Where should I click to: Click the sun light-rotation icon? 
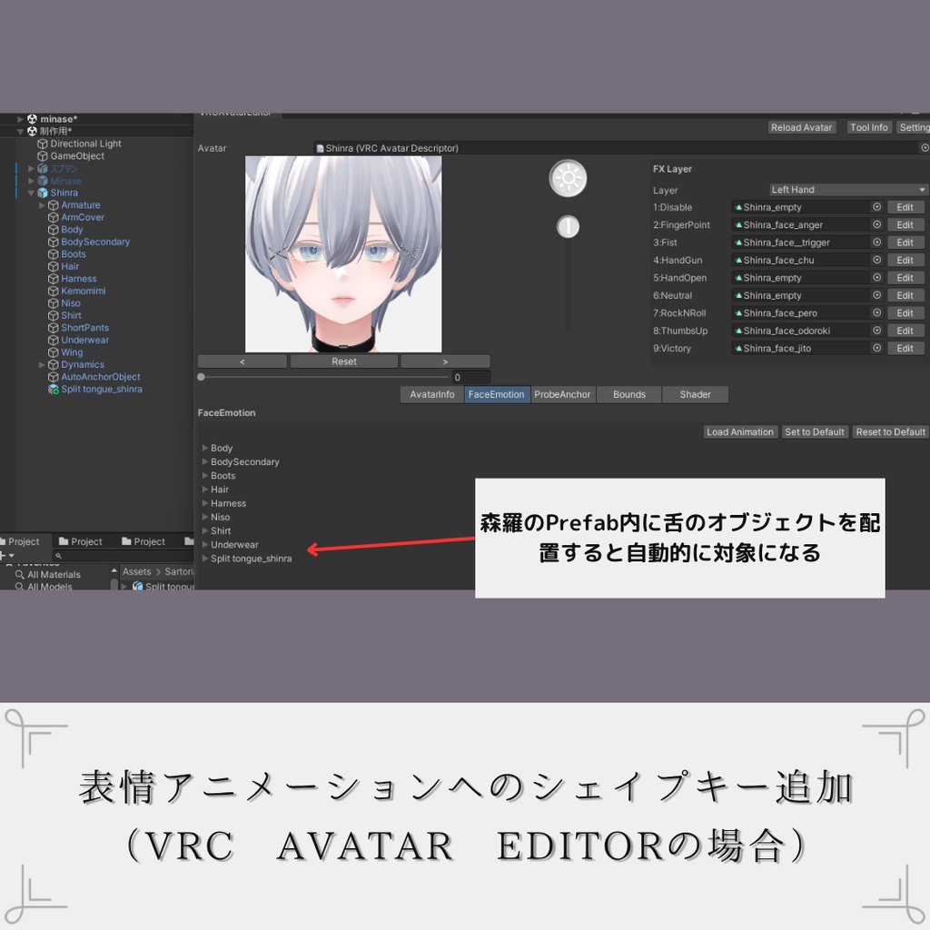click(x=568, y=178)
